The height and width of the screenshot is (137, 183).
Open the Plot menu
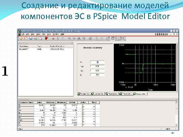point(44,34)
